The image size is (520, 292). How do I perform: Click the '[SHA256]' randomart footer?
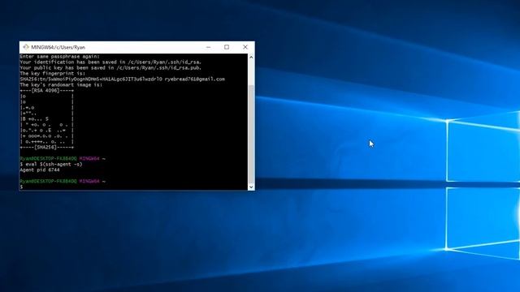pos(47,147)
